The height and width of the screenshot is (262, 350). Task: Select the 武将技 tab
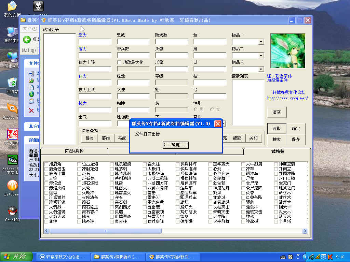pyautogui.click(x=277, y=151)
